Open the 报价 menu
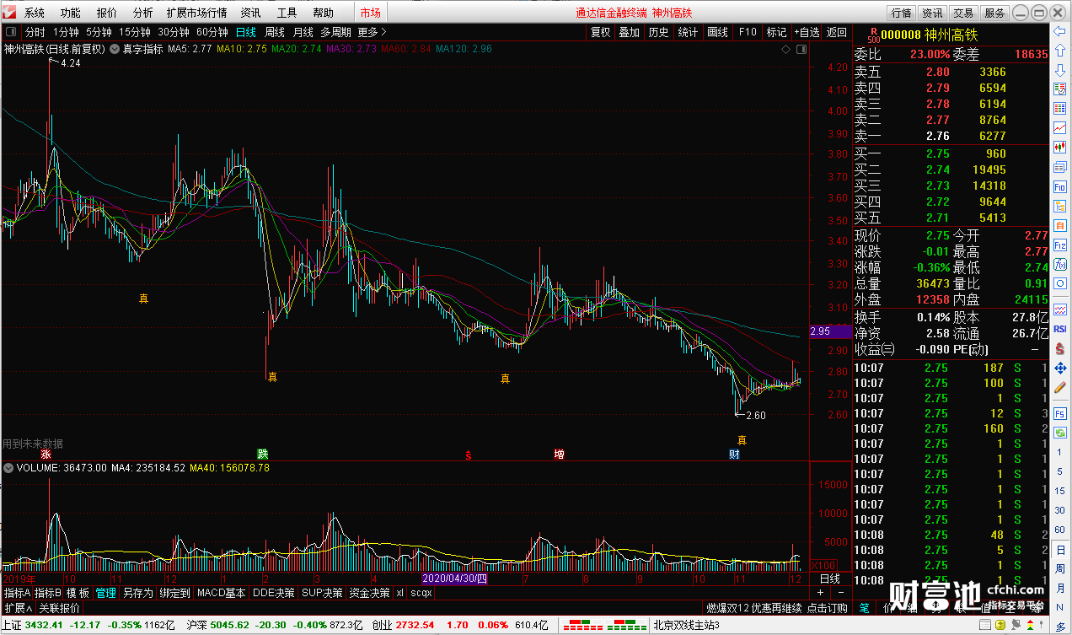Viewport: 1072px width, 635px height. tap(107, 13)
